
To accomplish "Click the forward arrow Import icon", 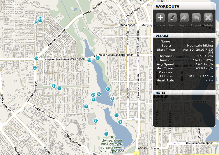I will (x=184, y=18).
